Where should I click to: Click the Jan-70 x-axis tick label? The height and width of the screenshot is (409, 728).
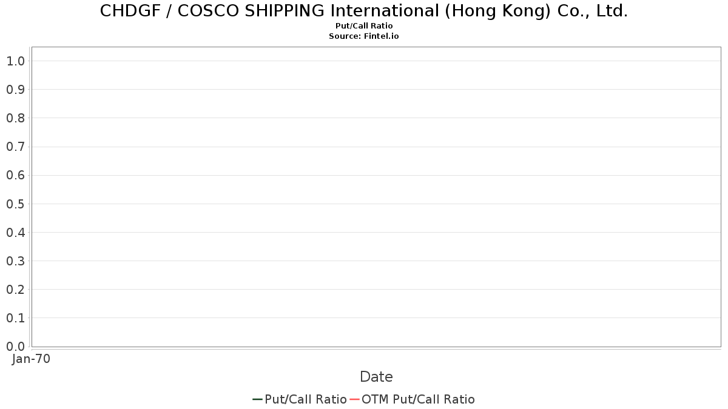coord(31,359)
